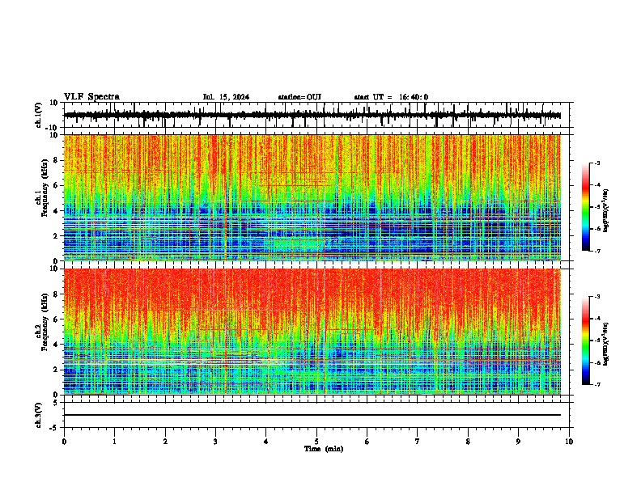Click the time axis tick label "4"

tap(266, 442)
